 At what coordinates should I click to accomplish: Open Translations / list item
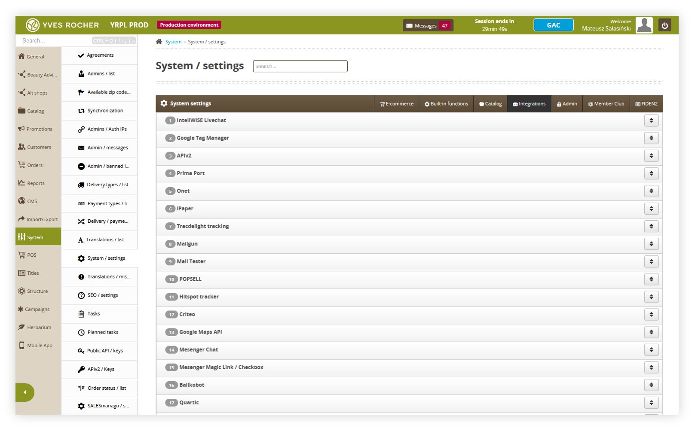(100, 240)
